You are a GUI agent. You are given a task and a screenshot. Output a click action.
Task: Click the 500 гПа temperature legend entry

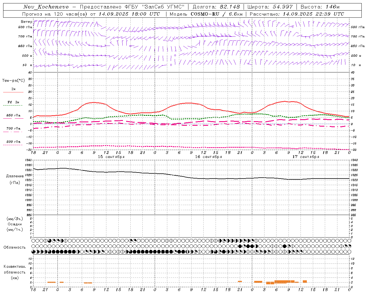(13, 142)
